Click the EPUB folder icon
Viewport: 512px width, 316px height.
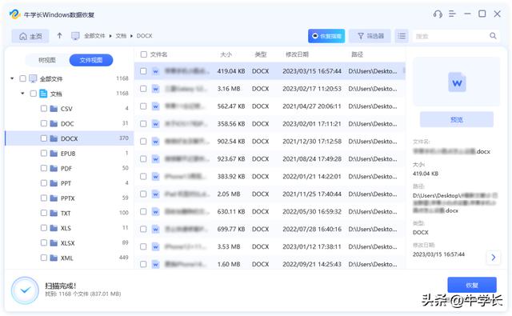point(54,154)
